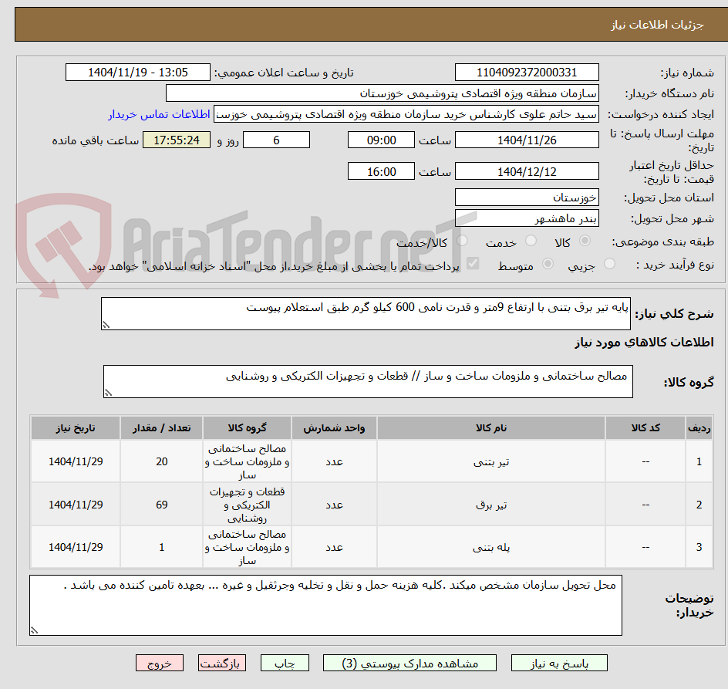Click the delivery city field بندر ماهشهر
This screenshot has height=689, width=728.
(x=527, y=218)
